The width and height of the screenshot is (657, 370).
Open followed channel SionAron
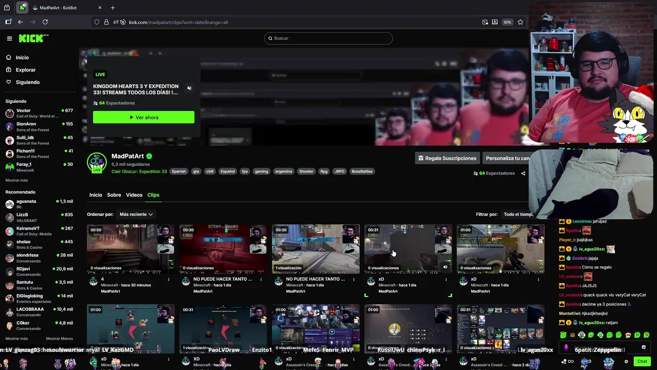(39, 126)
